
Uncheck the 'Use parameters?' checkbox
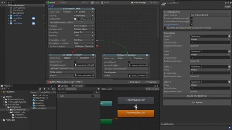pos(191,25)
